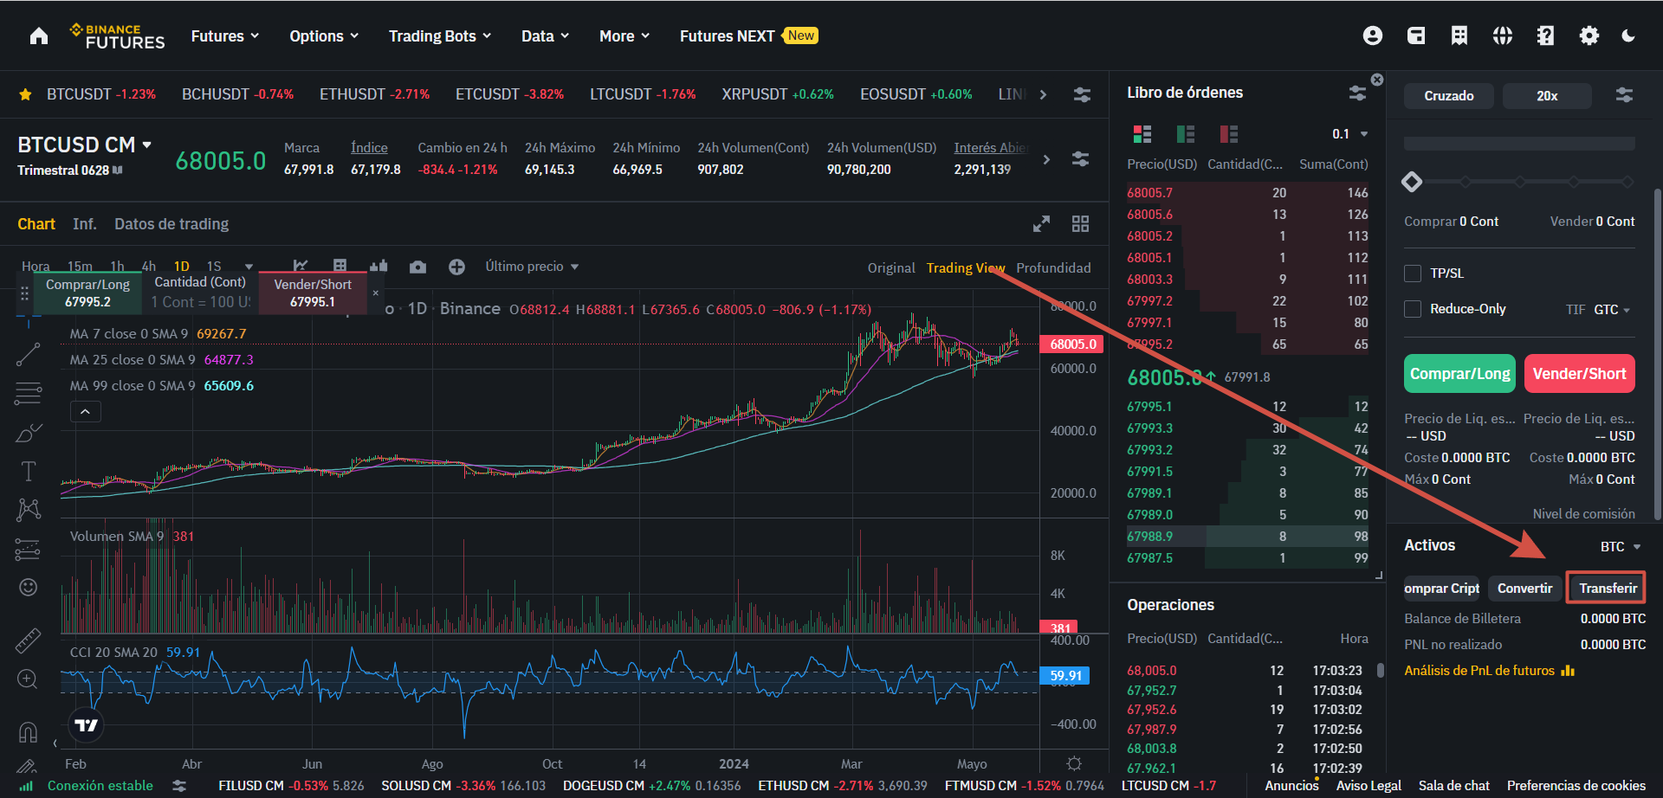Select the 1S timeframe
This screenshot has width=1663, height=798.
(214, 267)
